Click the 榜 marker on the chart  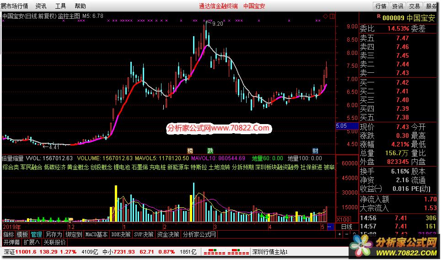pyautogui.click(x=190, y=151)
